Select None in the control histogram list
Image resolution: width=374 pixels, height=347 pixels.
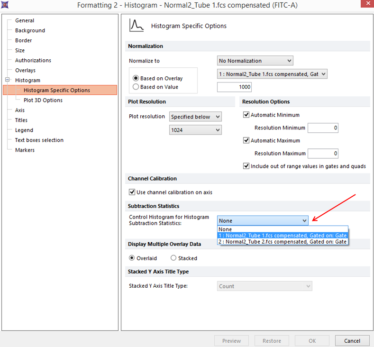(x=226, y=229)
